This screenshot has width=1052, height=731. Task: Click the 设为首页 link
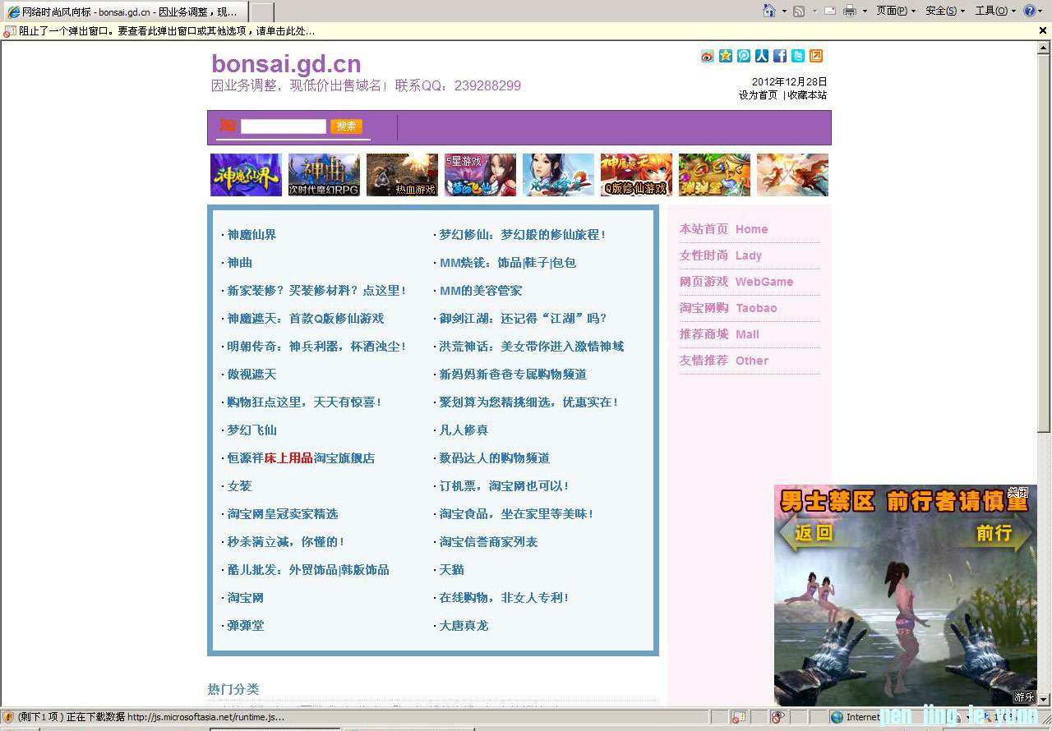[x=758, y=95]
